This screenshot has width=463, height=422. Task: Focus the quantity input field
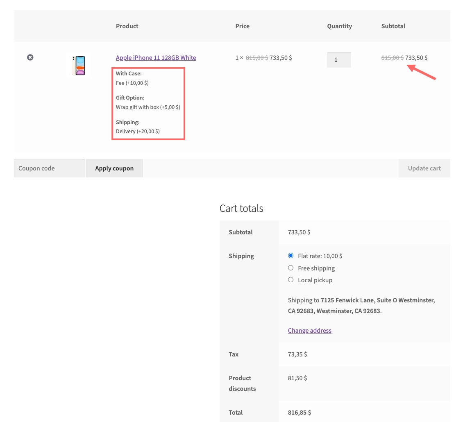click(x=339, y=60)
